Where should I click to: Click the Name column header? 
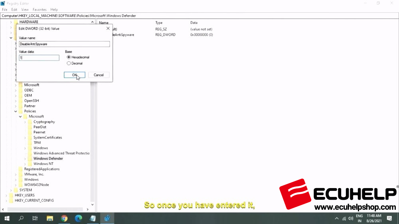point(104,23)
